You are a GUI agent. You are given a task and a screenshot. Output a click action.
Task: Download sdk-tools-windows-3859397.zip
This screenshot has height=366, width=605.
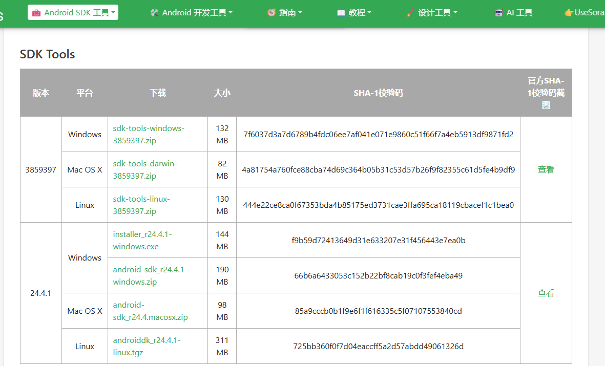149,134
